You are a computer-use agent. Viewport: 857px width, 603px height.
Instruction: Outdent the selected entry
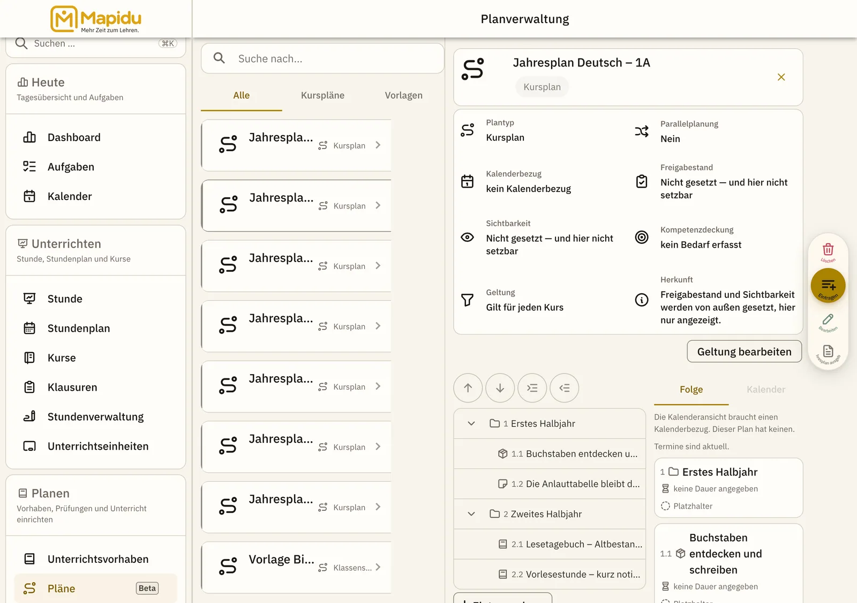click(x=565, y=388)
